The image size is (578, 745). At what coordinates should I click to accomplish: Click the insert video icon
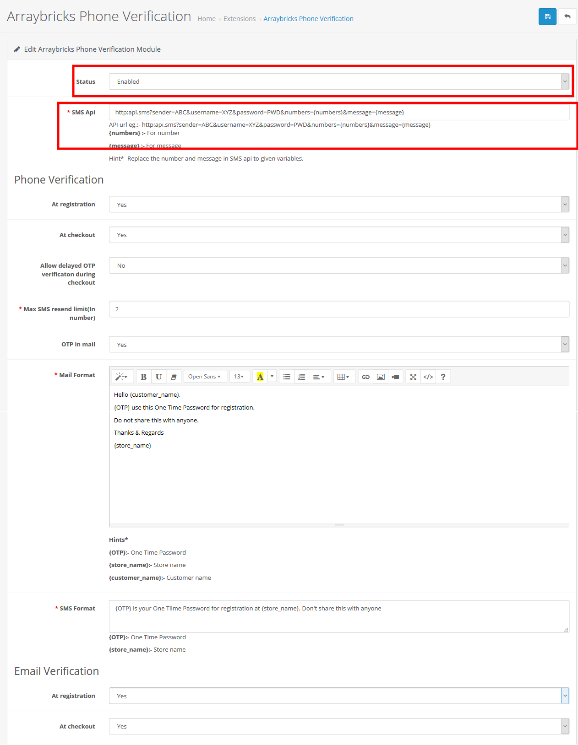pyautogui.click(x=396, y=377)
